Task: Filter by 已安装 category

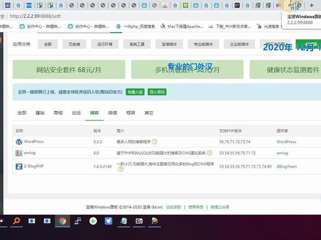Action: click(74, 44)
